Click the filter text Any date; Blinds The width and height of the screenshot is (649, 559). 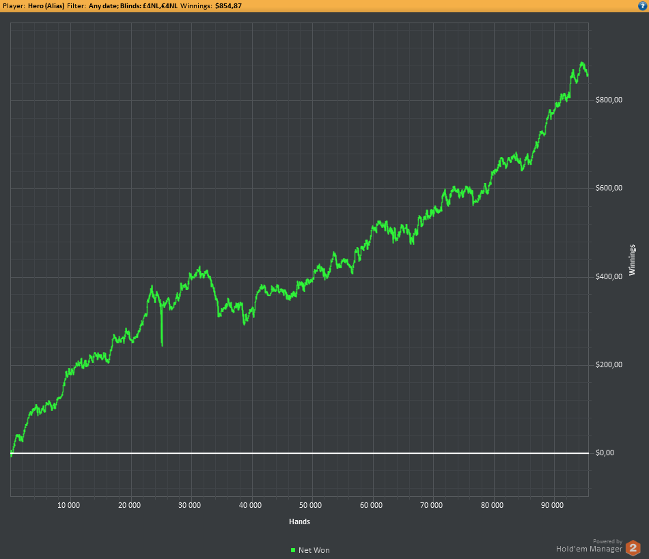[x=115, y=6]
